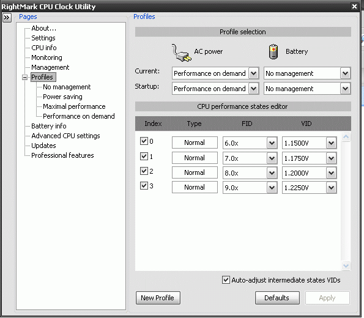Click Normal type button for index 3
Image resolution: width=364 pixels, height=318 pixels.
point(195,187)
